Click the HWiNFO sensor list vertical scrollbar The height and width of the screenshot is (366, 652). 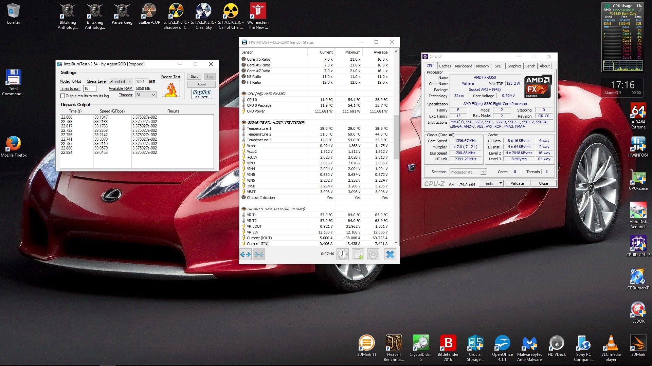(x=396, y=137)
